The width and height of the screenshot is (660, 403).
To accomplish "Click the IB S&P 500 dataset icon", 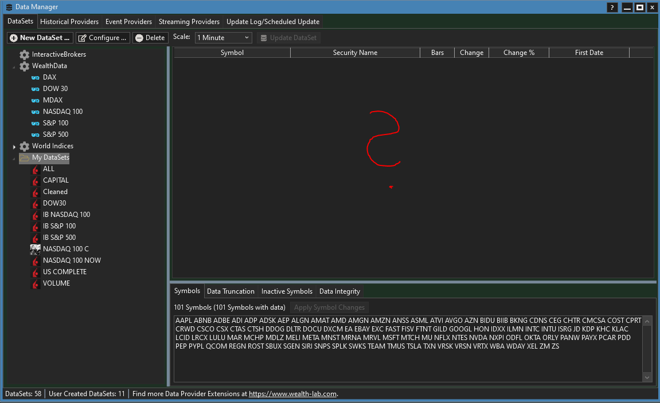I will (36, 238).
